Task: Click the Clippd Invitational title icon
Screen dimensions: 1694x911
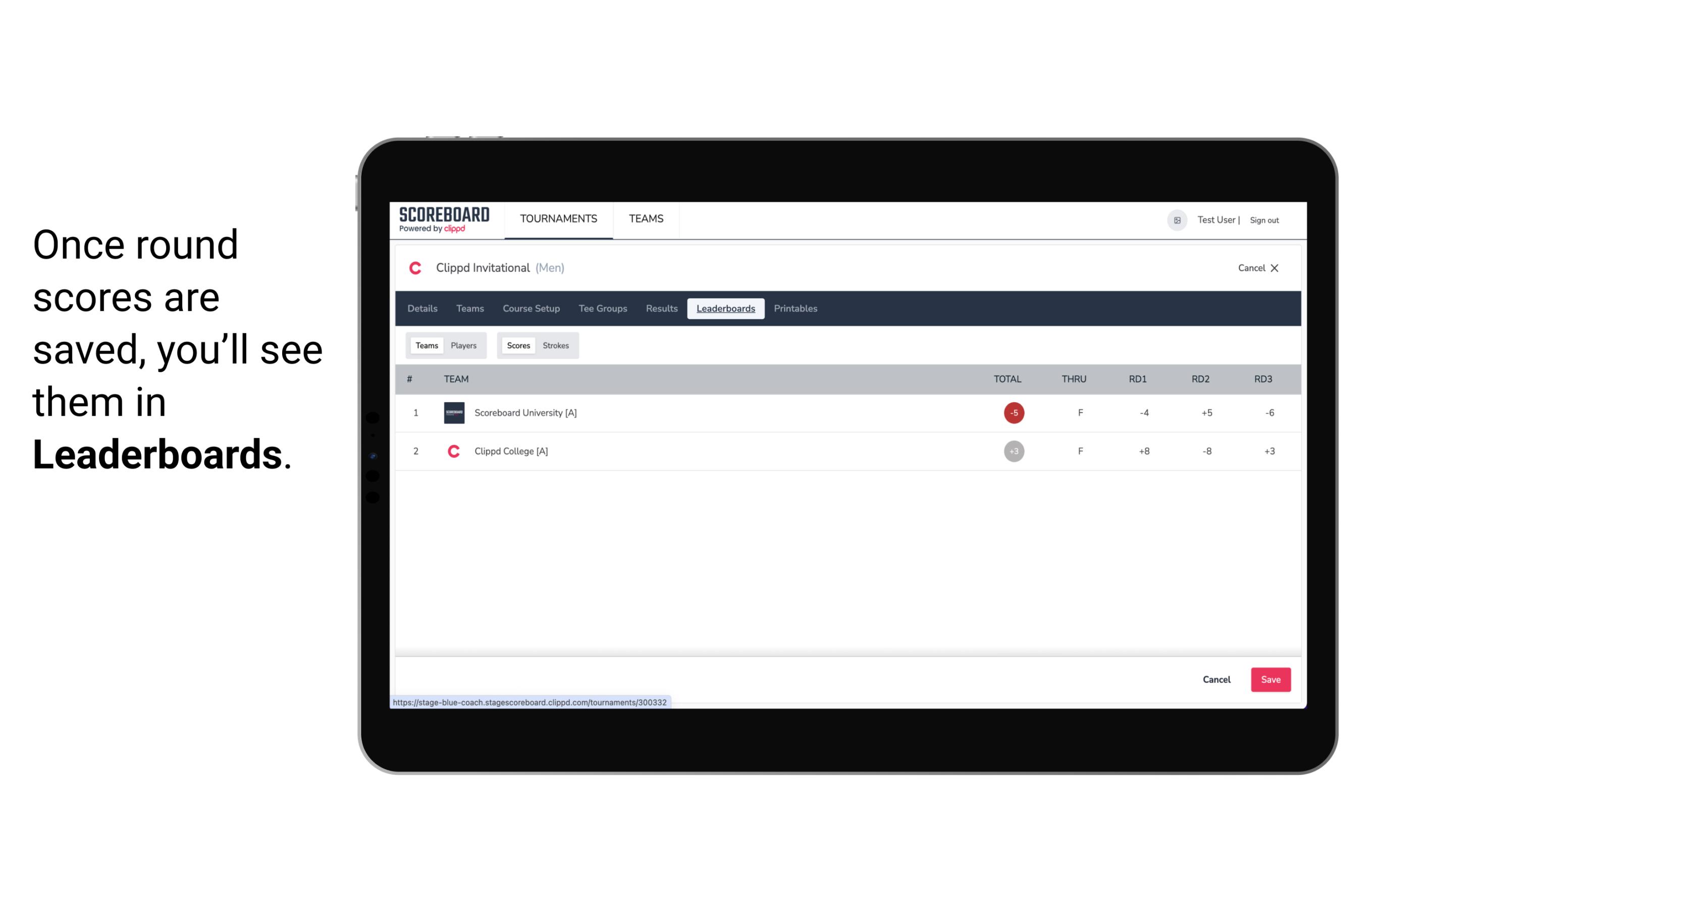Action: coord(417,268)
